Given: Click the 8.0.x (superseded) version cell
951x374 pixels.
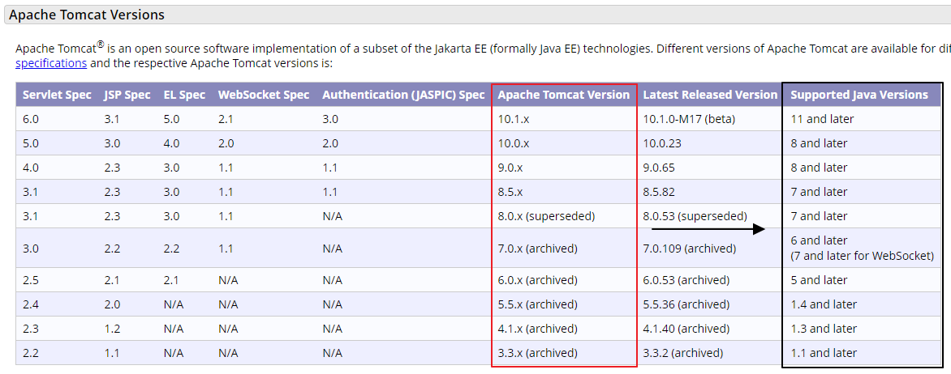Looking at the screenshot, I should pos(546,216).
